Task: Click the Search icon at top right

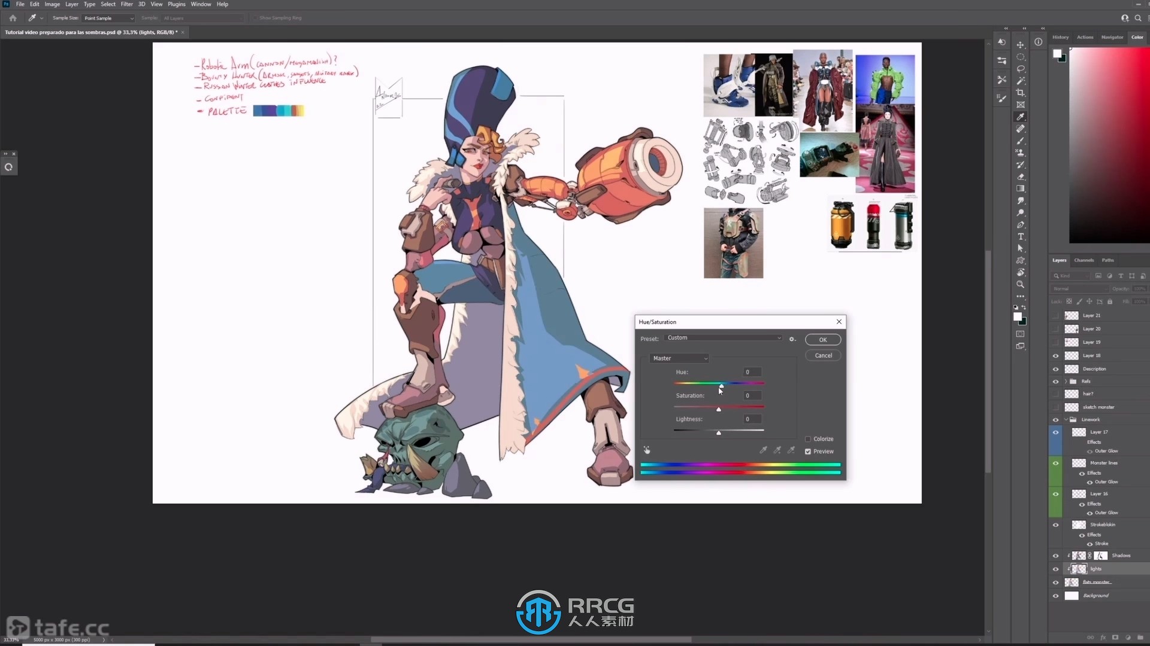Action: tap(1138, 18)
